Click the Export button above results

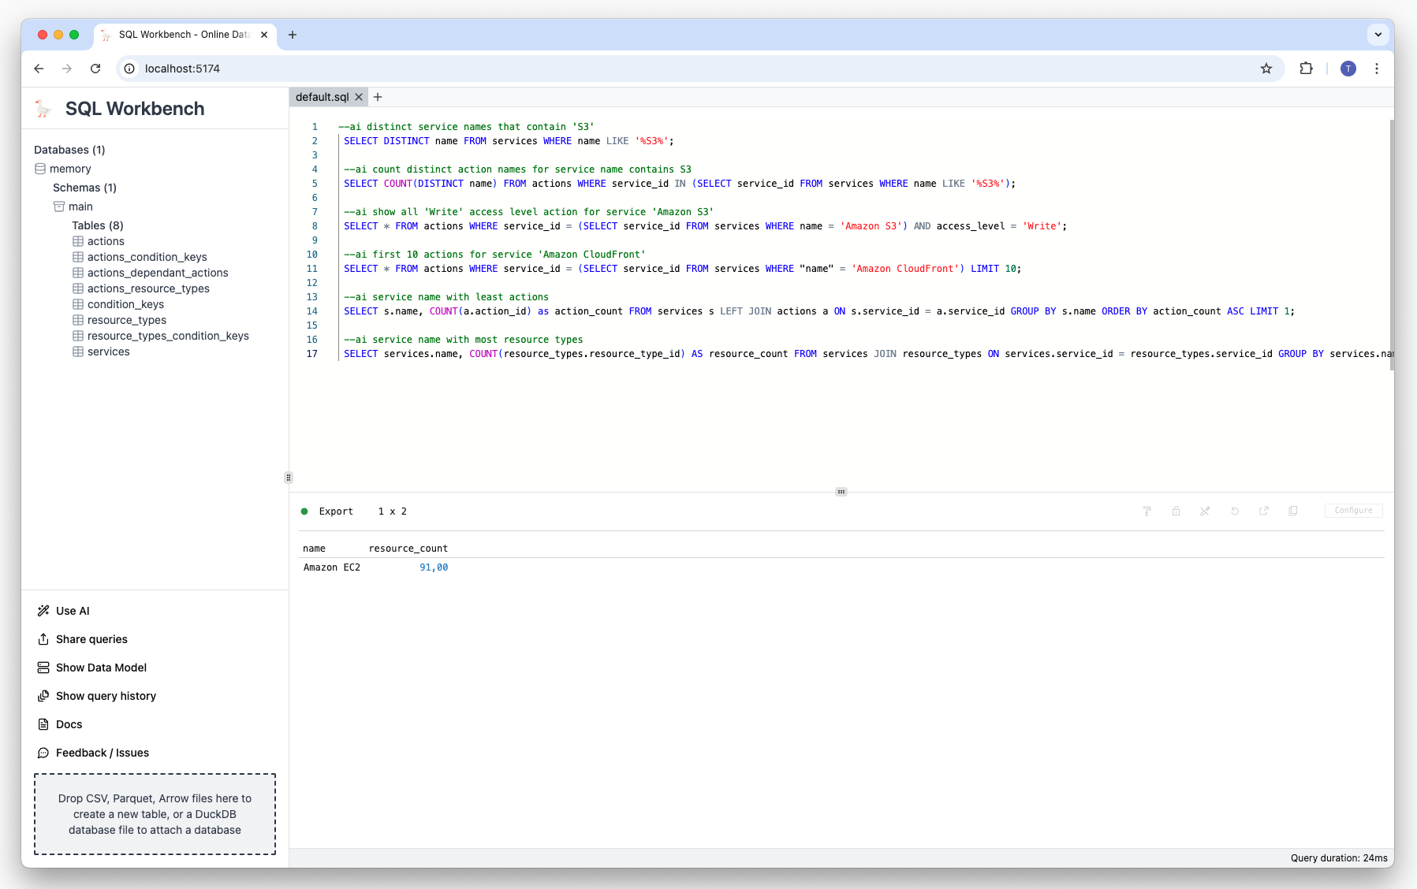pyautogui.click(x=336, y=511)
